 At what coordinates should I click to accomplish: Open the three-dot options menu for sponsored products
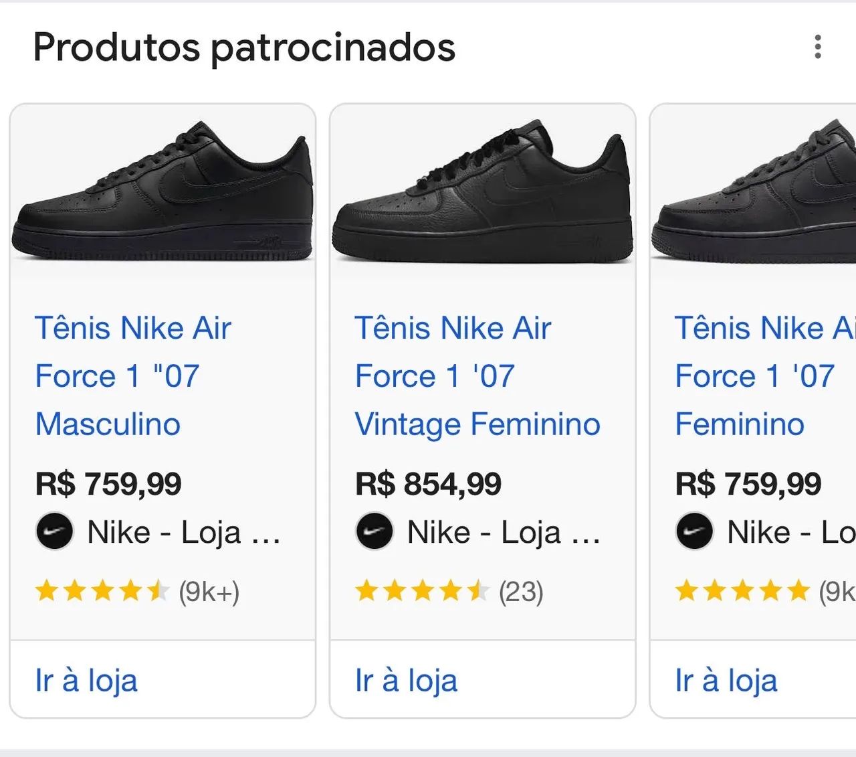coord(817,47)
